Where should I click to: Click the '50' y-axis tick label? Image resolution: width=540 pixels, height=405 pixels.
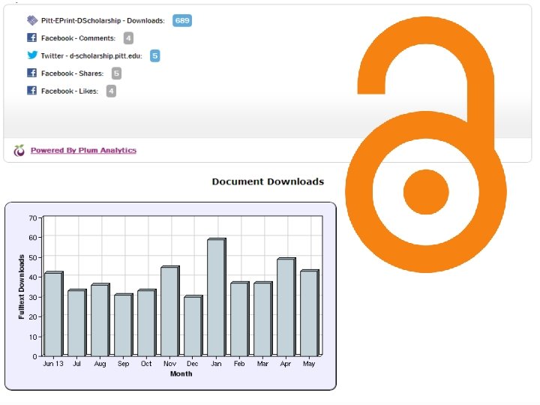[x=33, y=257]
